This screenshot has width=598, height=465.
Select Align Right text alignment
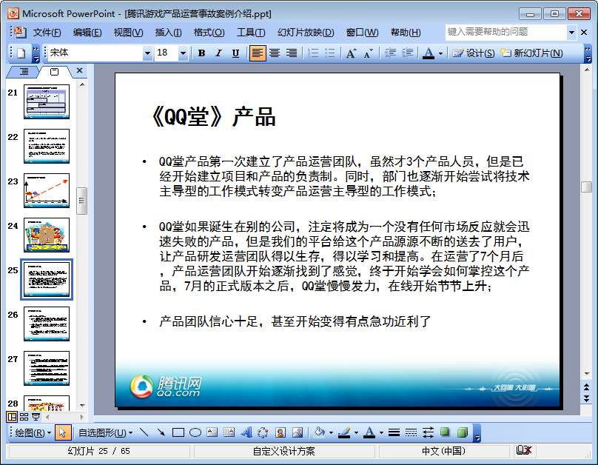[x=292, y=53]
